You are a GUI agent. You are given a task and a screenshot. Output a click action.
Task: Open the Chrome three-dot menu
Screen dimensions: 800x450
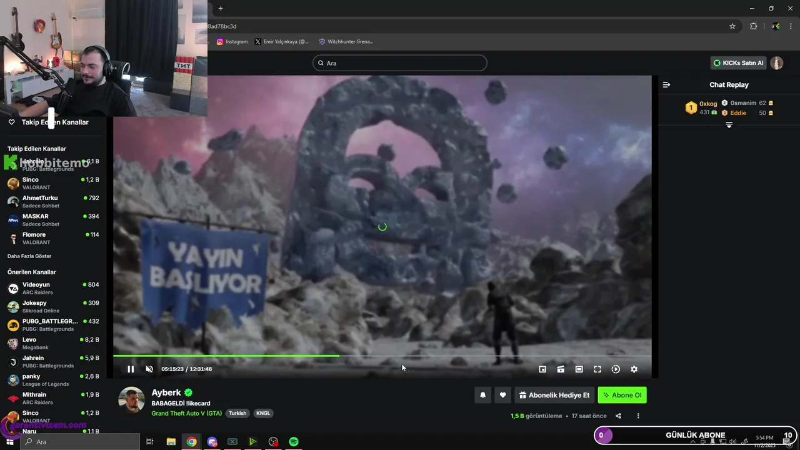790,26
